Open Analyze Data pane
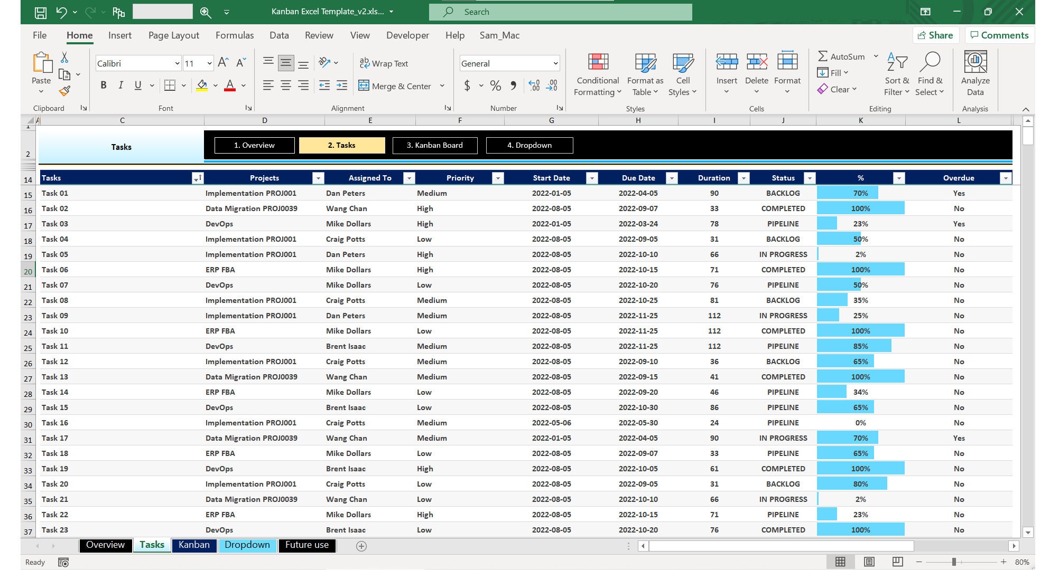Viewport: 1059px width, 570px height. [975, 74]
